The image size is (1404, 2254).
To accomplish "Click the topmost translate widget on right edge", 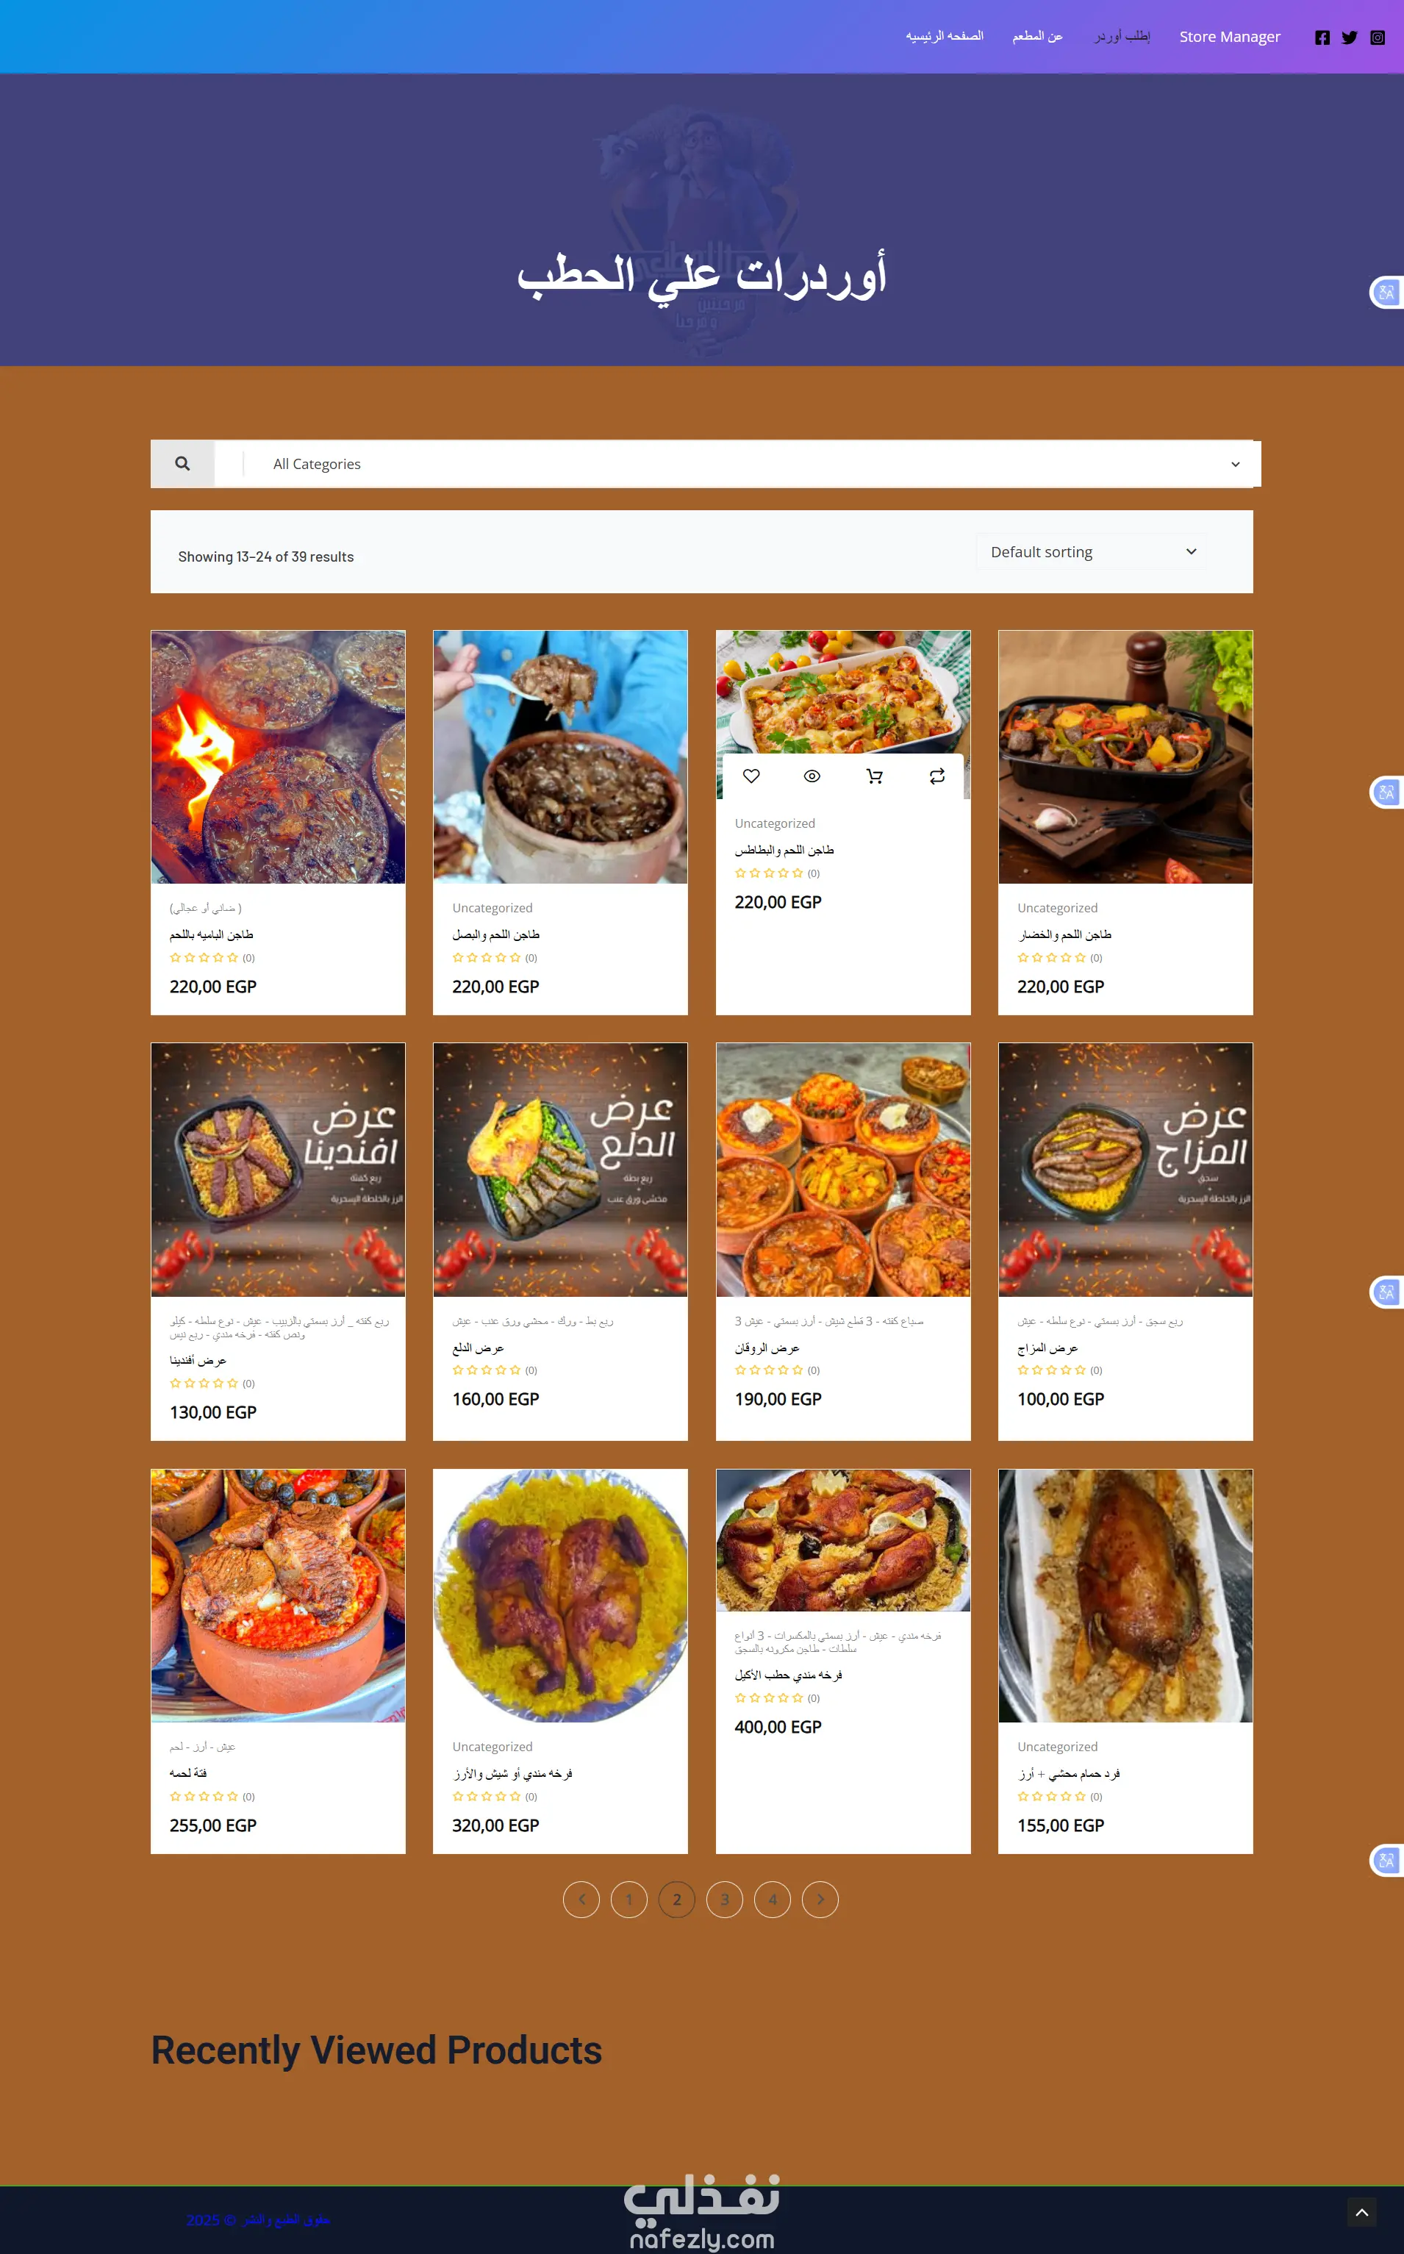I will click(1386, 293).
